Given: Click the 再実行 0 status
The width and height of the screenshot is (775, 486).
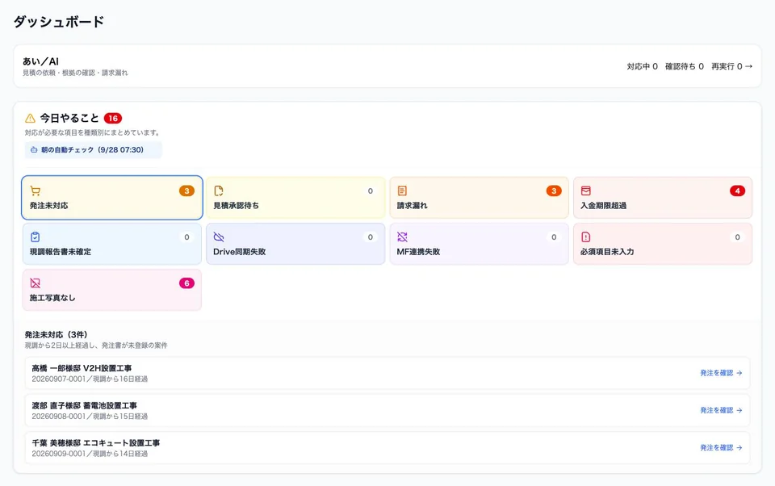Looking at the screenshot, I should point(727,66).
